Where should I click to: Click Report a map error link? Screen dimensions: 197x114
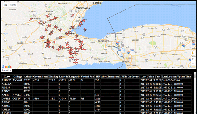[189, 68]
